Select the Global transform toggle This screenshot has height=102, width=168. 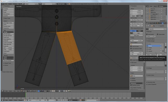coord(133,16)
